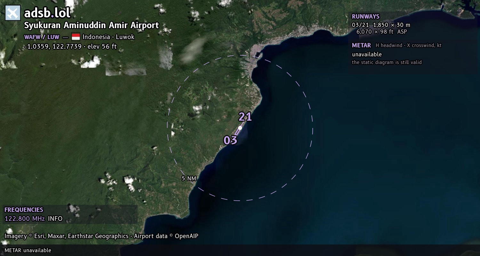480x256 pixels.
Task: Click the Indonesia flag icon
Action: [x=76, y=37]
